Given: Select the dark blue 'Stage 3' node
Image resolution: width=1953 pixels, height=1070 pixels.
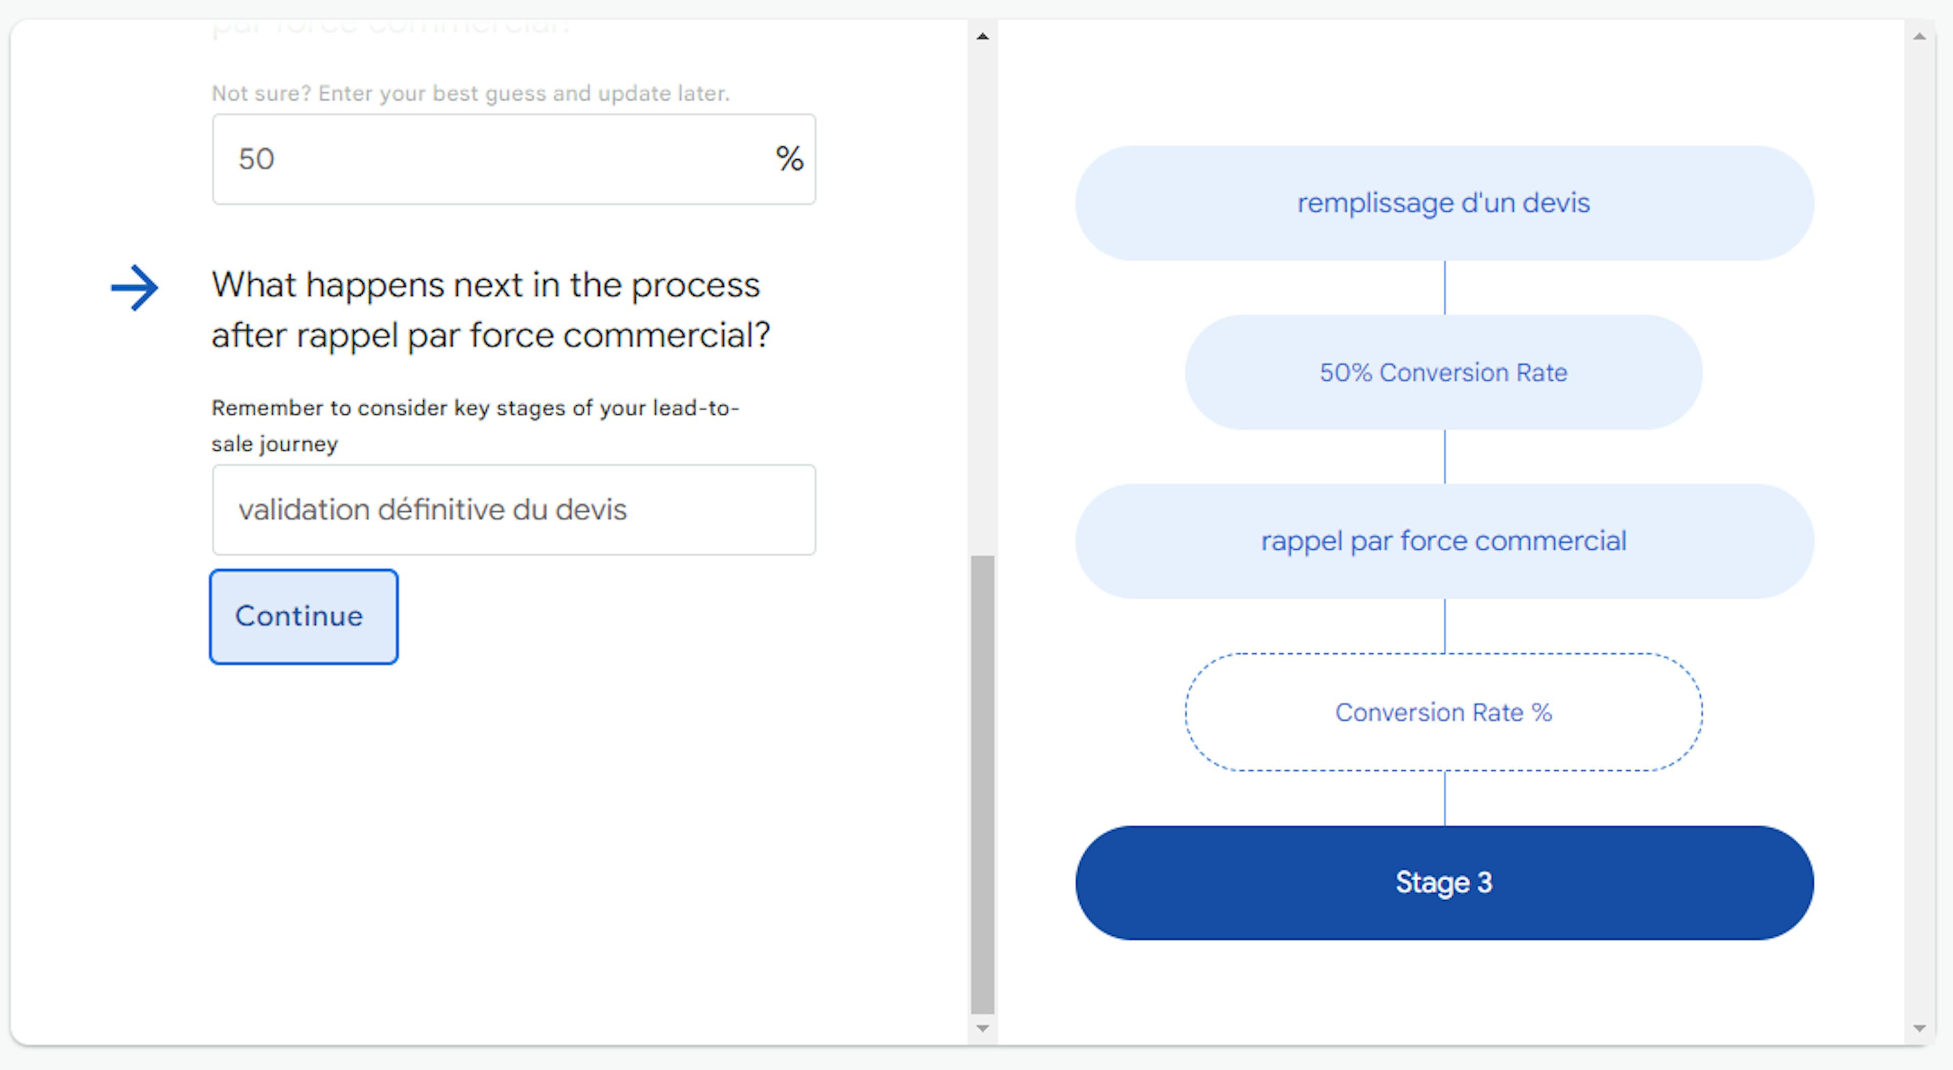Looking at the screenshot, I should point(1443,883).
